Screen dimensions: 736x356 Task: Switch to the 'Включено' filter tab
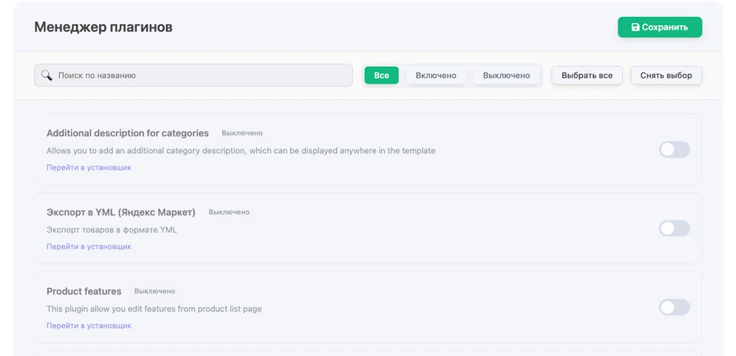pos(436,75)
